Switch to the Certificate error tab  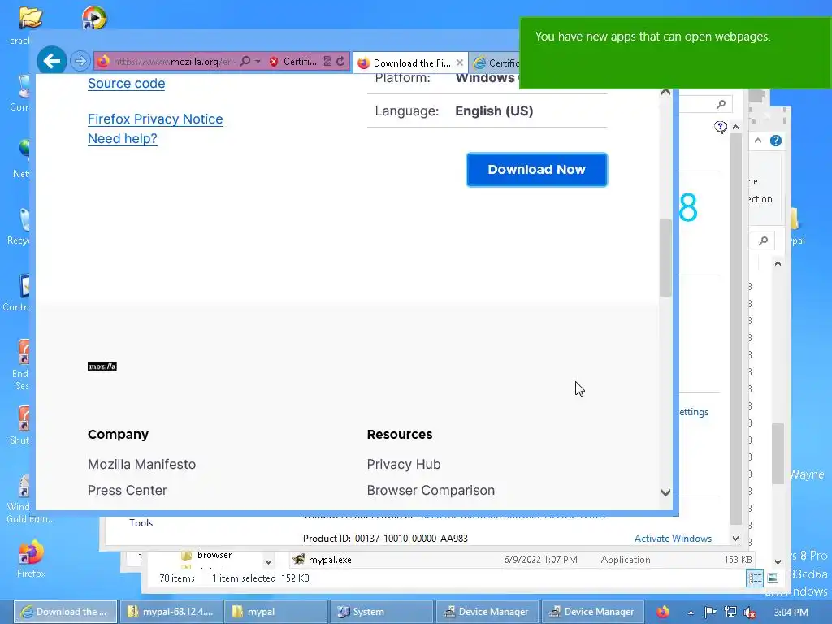pos(496,63)
